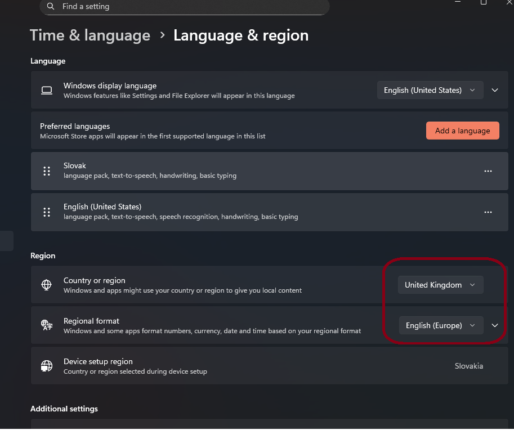This screenshot has height=430, width=514.
Task: Click the Device setup region globe icon
Action: click(47, 366)
